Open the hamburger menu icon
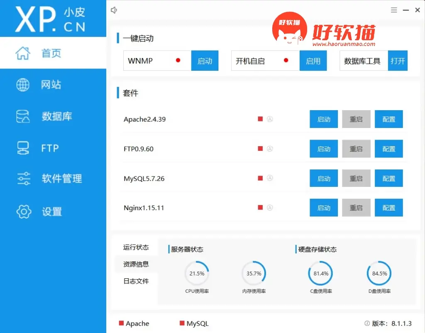This screenshot has height=333, width=425. point(394,10)
